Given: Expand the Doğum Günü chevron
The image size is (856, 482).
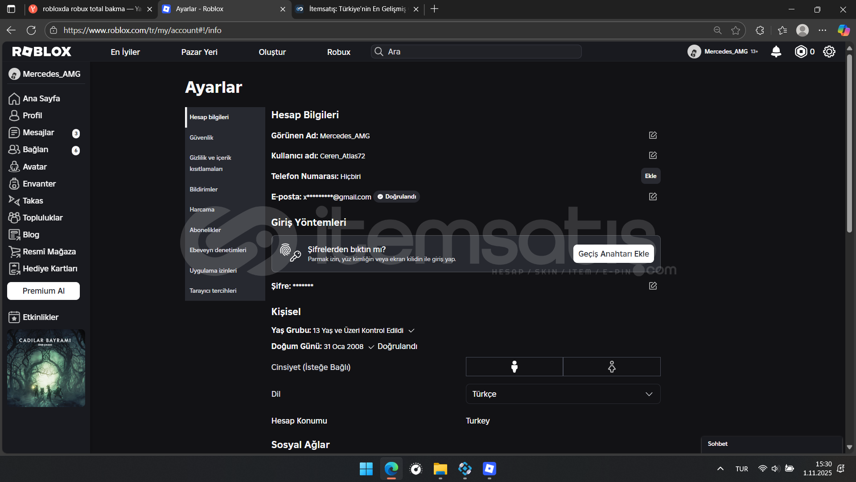Looking at the screenshot, I should [371, 347].
